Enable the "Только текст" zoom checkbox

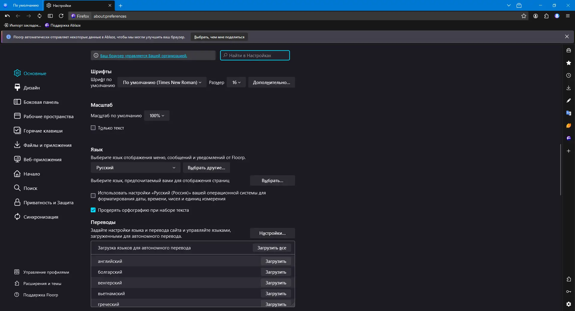[93, 128]
